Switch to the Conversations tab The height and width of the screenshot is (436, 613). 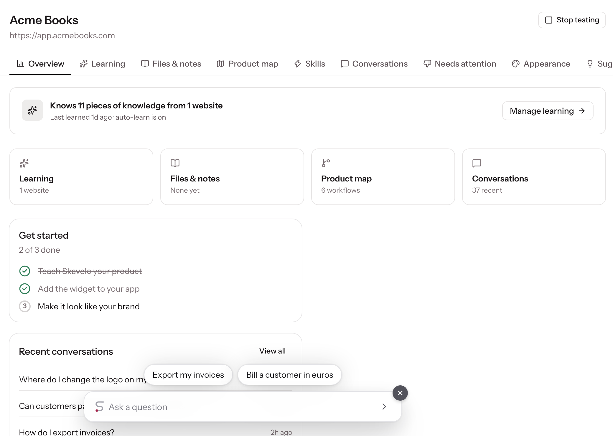pos(374,64)
